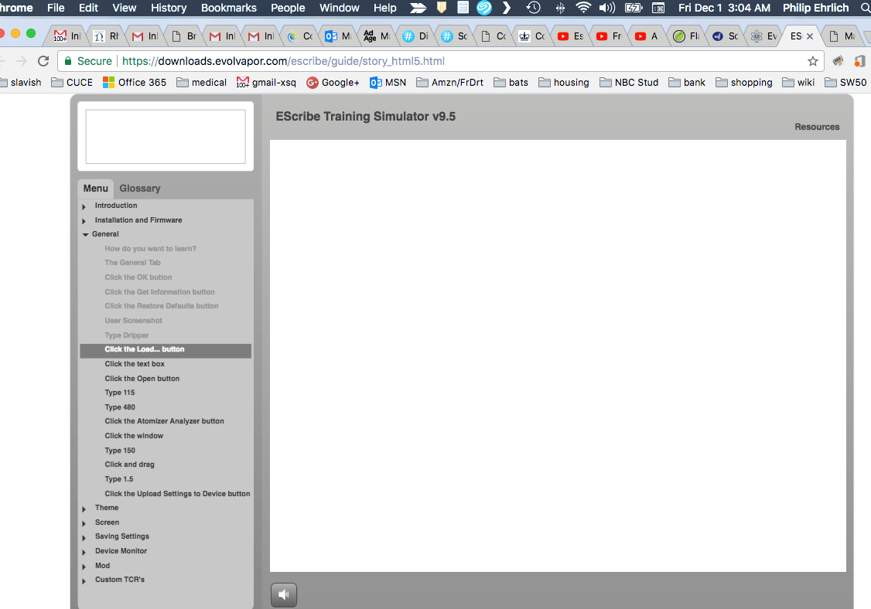Switch to the Glossary tab
The height and width of the screenshot is (609, 871).
(140, 189)
